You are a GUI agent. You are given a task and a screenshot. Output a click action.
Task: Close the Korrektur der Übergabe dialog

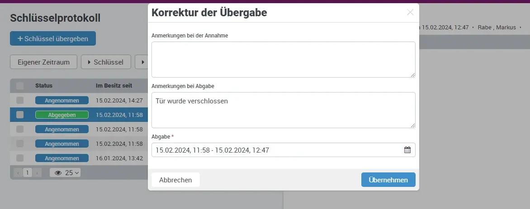[410, 13]
